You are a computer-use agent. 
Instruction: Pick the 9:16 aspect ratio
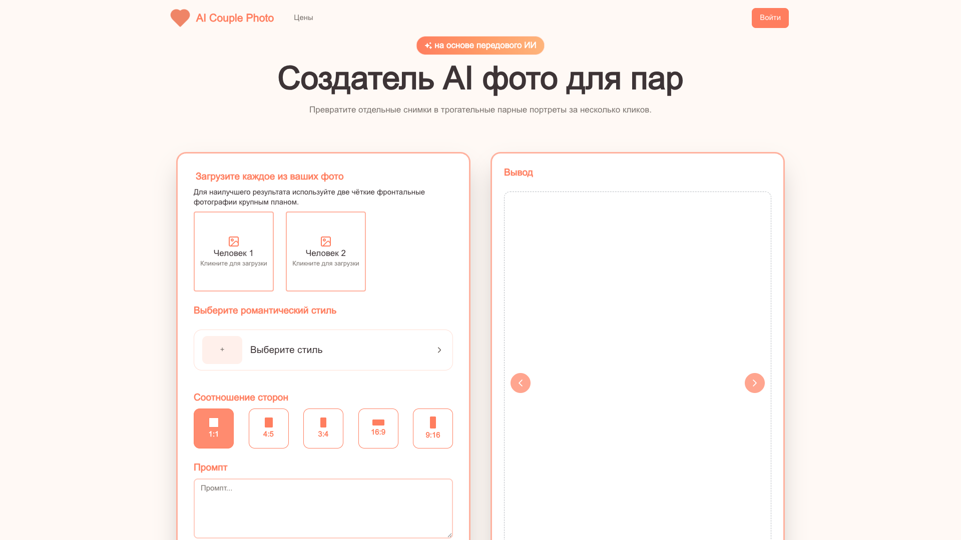(x=433, y=428)
